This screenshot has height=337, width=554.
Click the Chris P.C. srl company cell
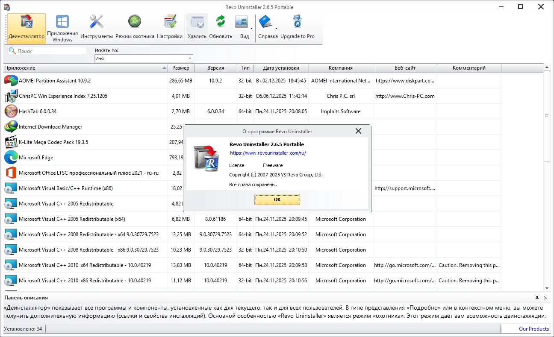click(x=341, y=96)
